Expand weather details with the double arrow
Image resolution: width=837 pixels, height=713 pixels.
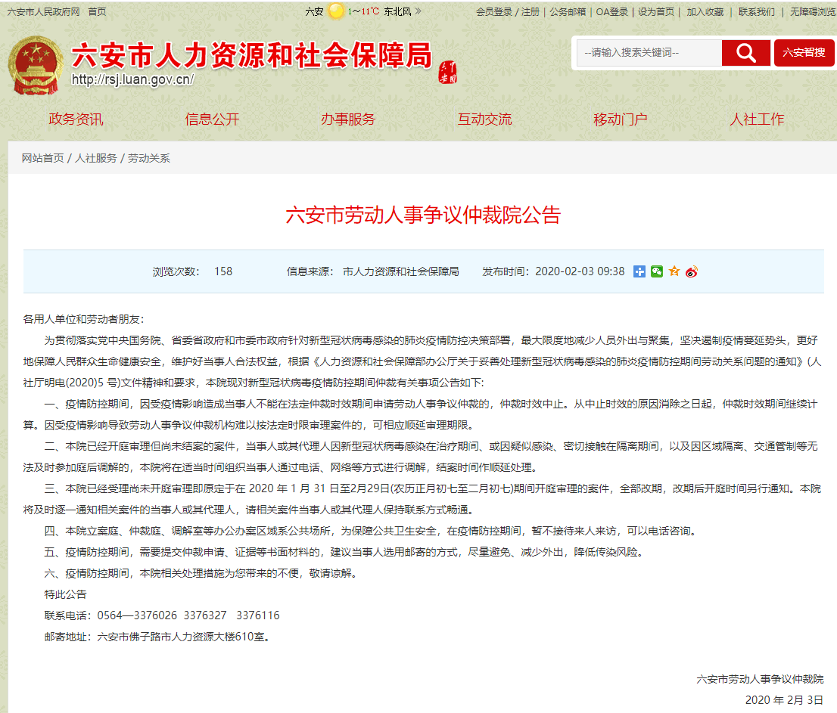click(418, 11)
